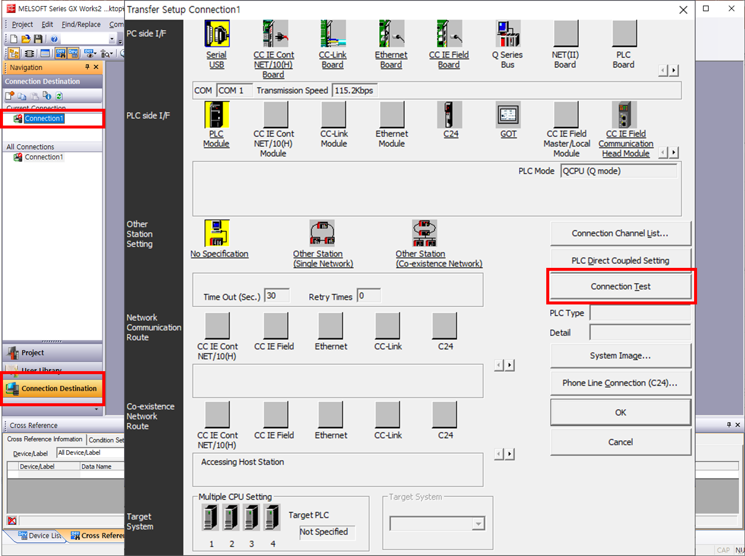Click the Cross Reference Dev binoculars icon
Image resolution: width=745 pixels, height=556 pixels.
pyautogui.click(x=60, y=53)
